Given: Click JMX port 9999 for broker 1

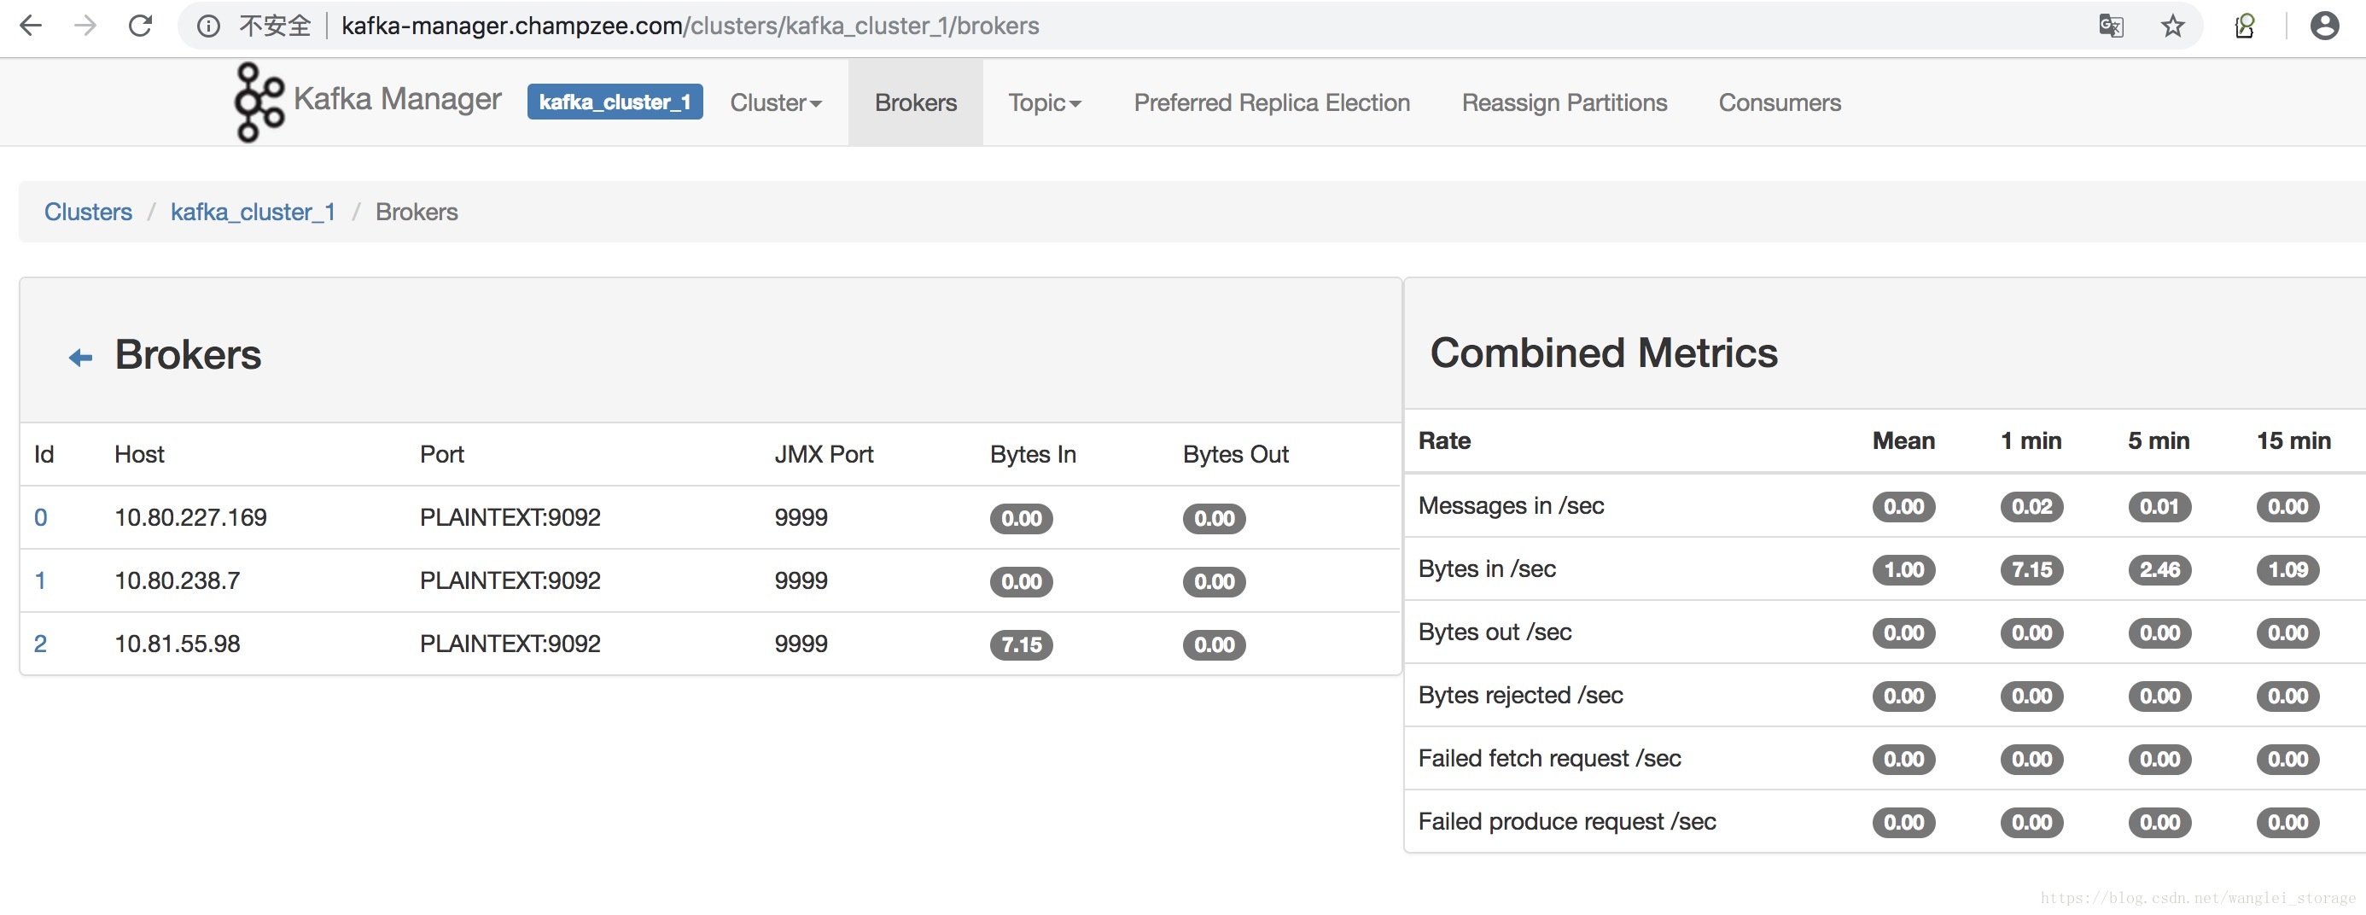Looking at the screenshot, I should pyautogui.click(x=801, y=580).
